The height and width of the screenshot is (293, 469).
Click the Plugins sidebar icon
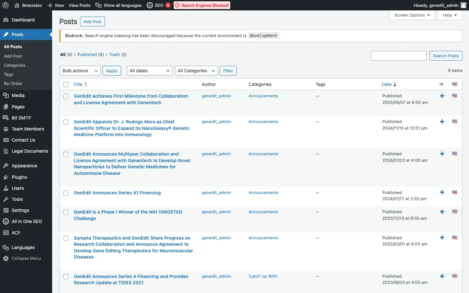tap(6, 177)
